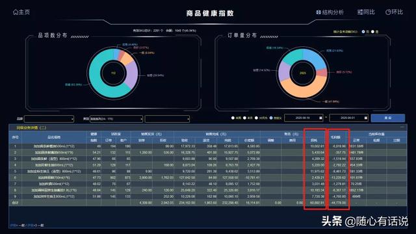The width and height of the screenshot is (416, 234).
Task: Click the 2,800.00 cell in row 6
Action: click(146, 177)
